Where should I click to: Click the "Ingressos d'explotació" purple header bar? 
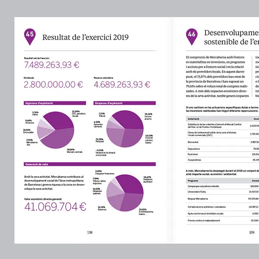[x=55, y=103]
